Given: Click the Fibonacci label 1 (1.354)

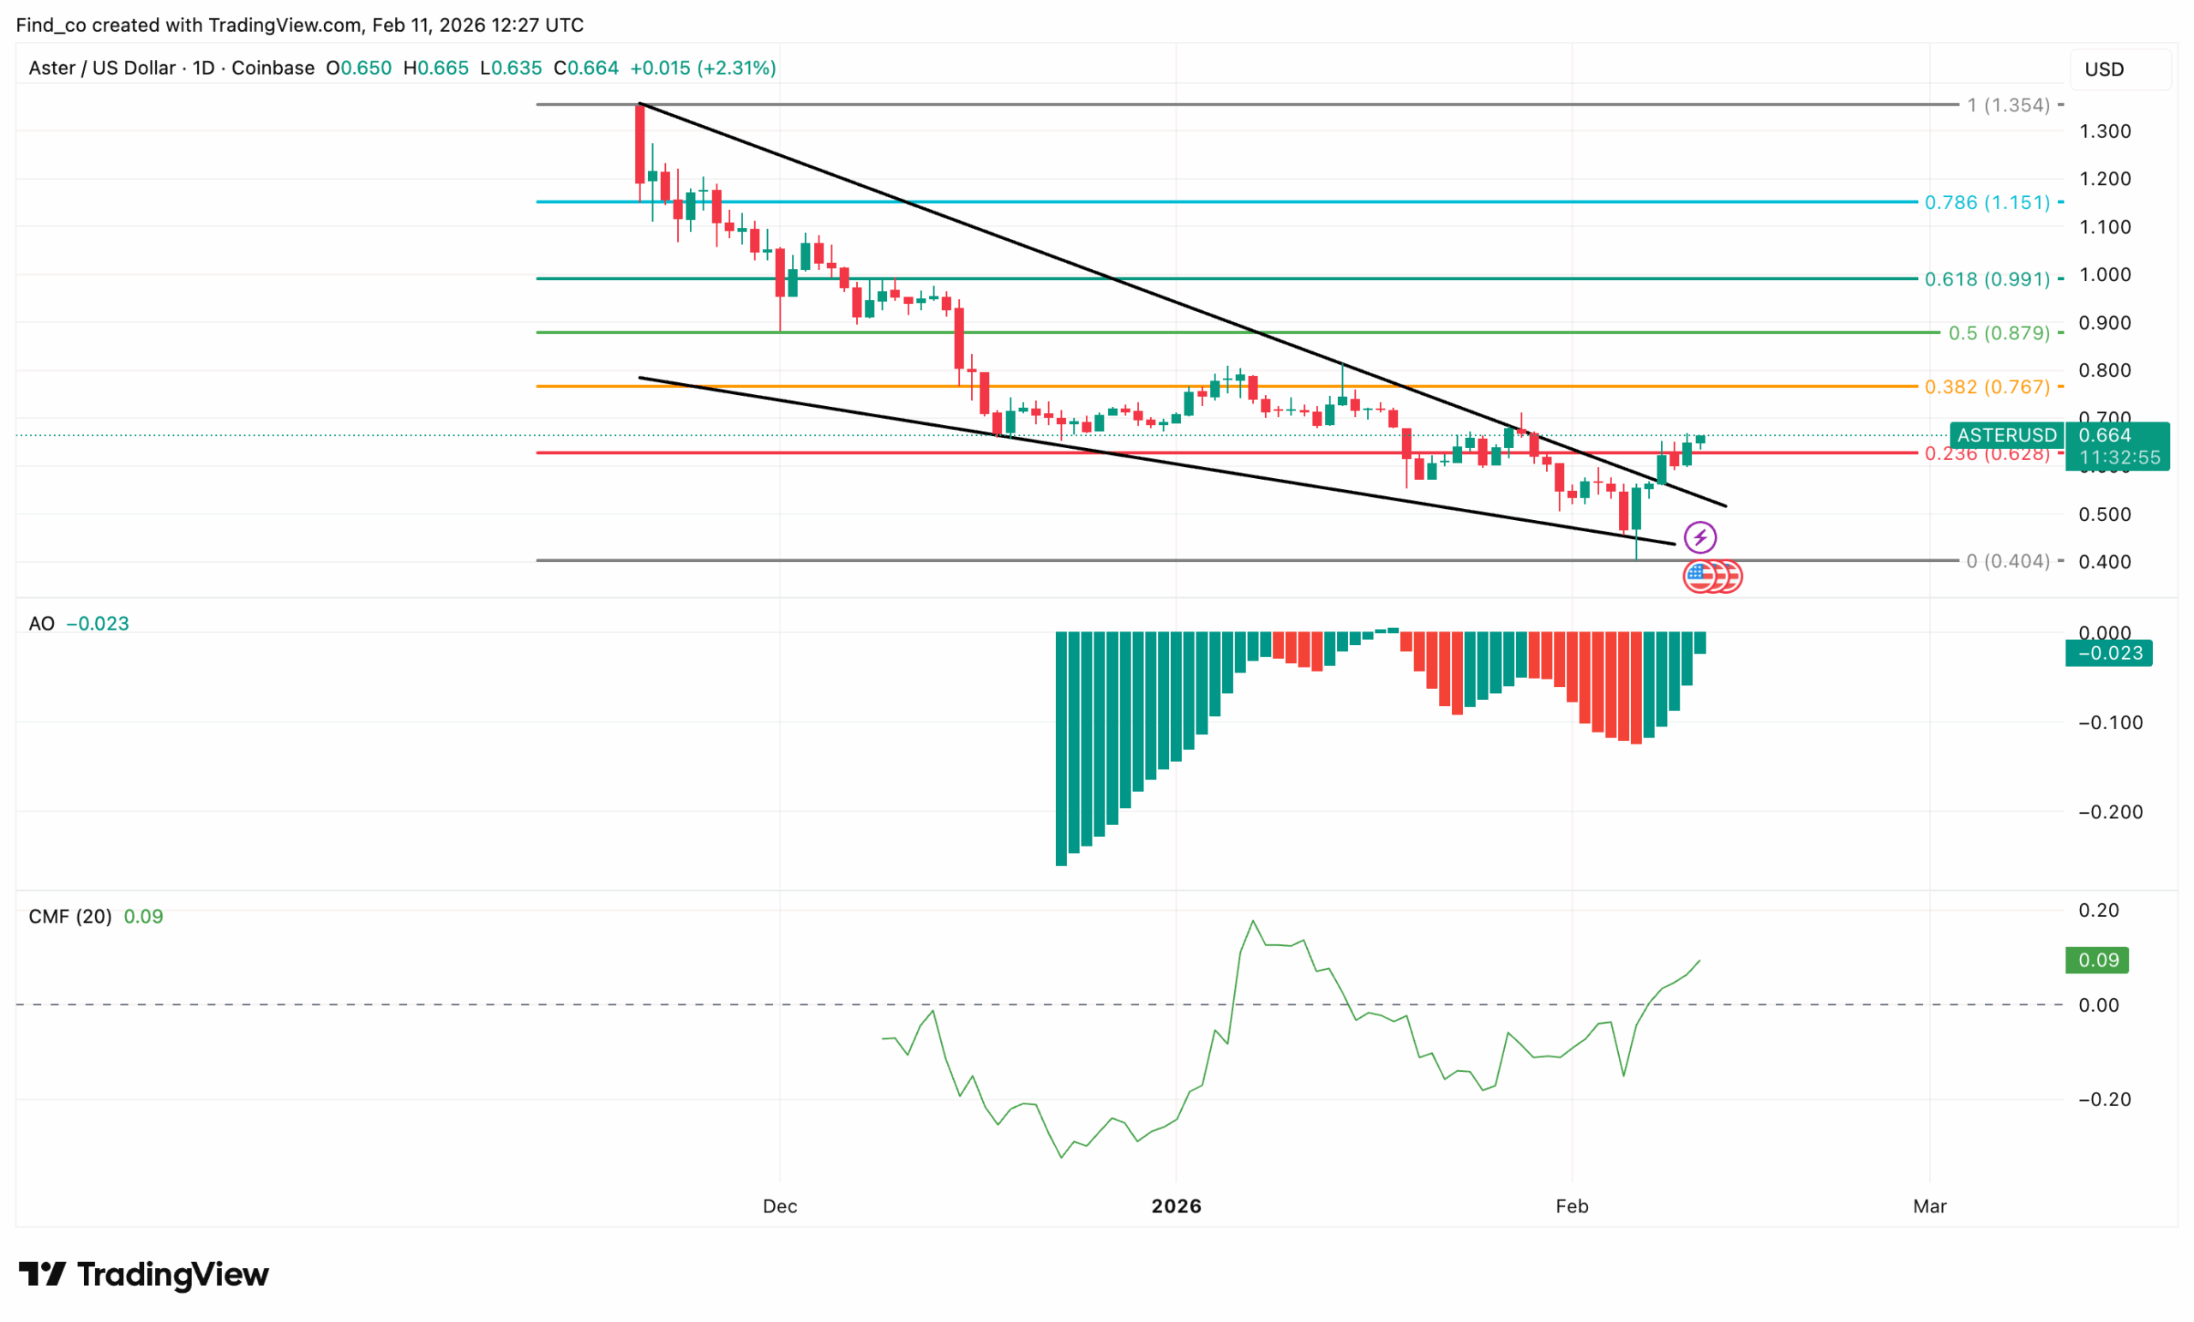Looking at the screenshot, I should tap(2009, 105).
